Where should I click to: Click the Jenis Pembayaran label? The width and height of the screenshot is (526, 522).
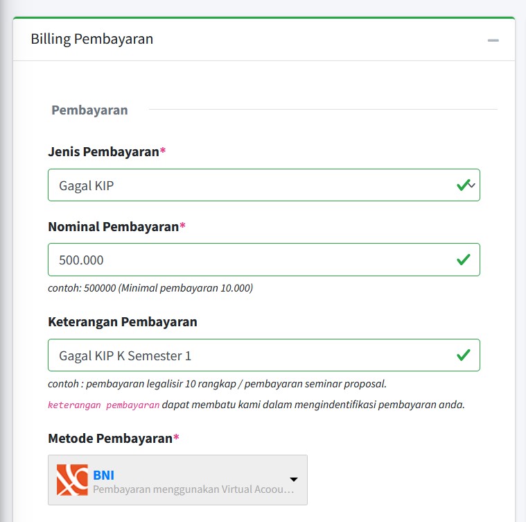coord(103,151)
